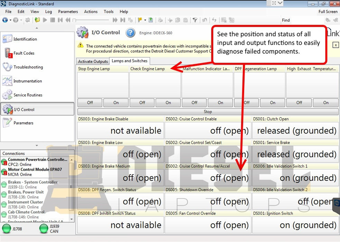Viewport: 340px width, 242px height.
Task: Open the Back button history dropdown arrow
Action: click(10, 20)
